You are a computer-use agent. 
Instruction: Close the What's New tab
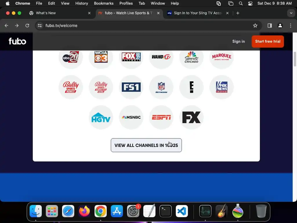point(89,13)
